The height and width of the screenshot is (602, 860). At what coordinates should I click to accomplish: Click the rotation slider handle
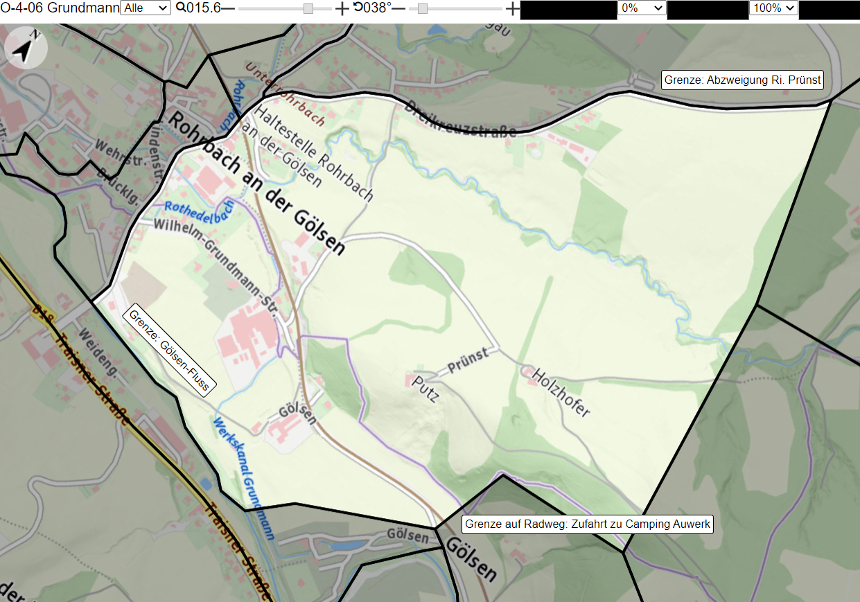click(x=423, y=8)
